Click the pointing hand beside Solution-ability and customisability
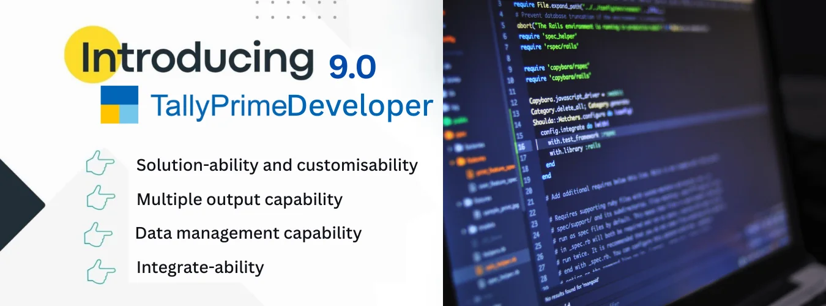 (100, 164)
